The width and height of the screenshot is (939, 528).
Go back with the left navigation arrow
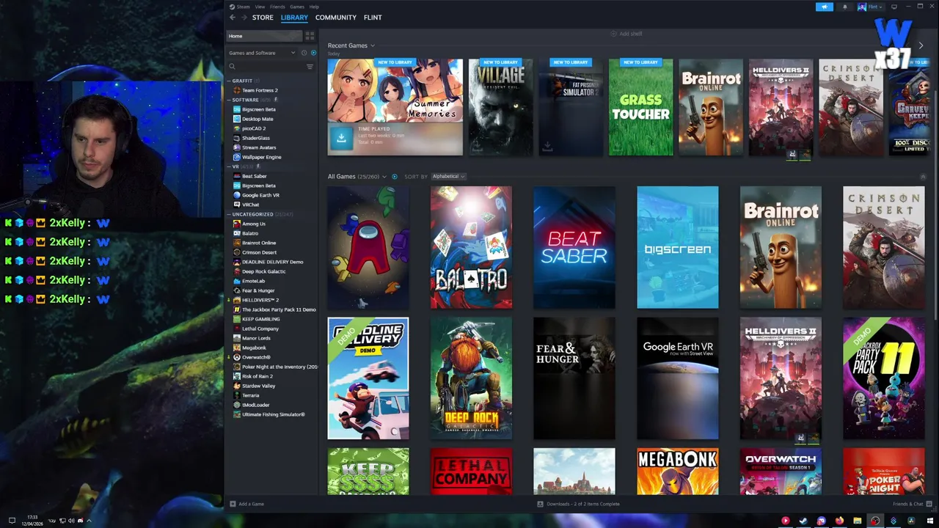click(x=233, y=18)
